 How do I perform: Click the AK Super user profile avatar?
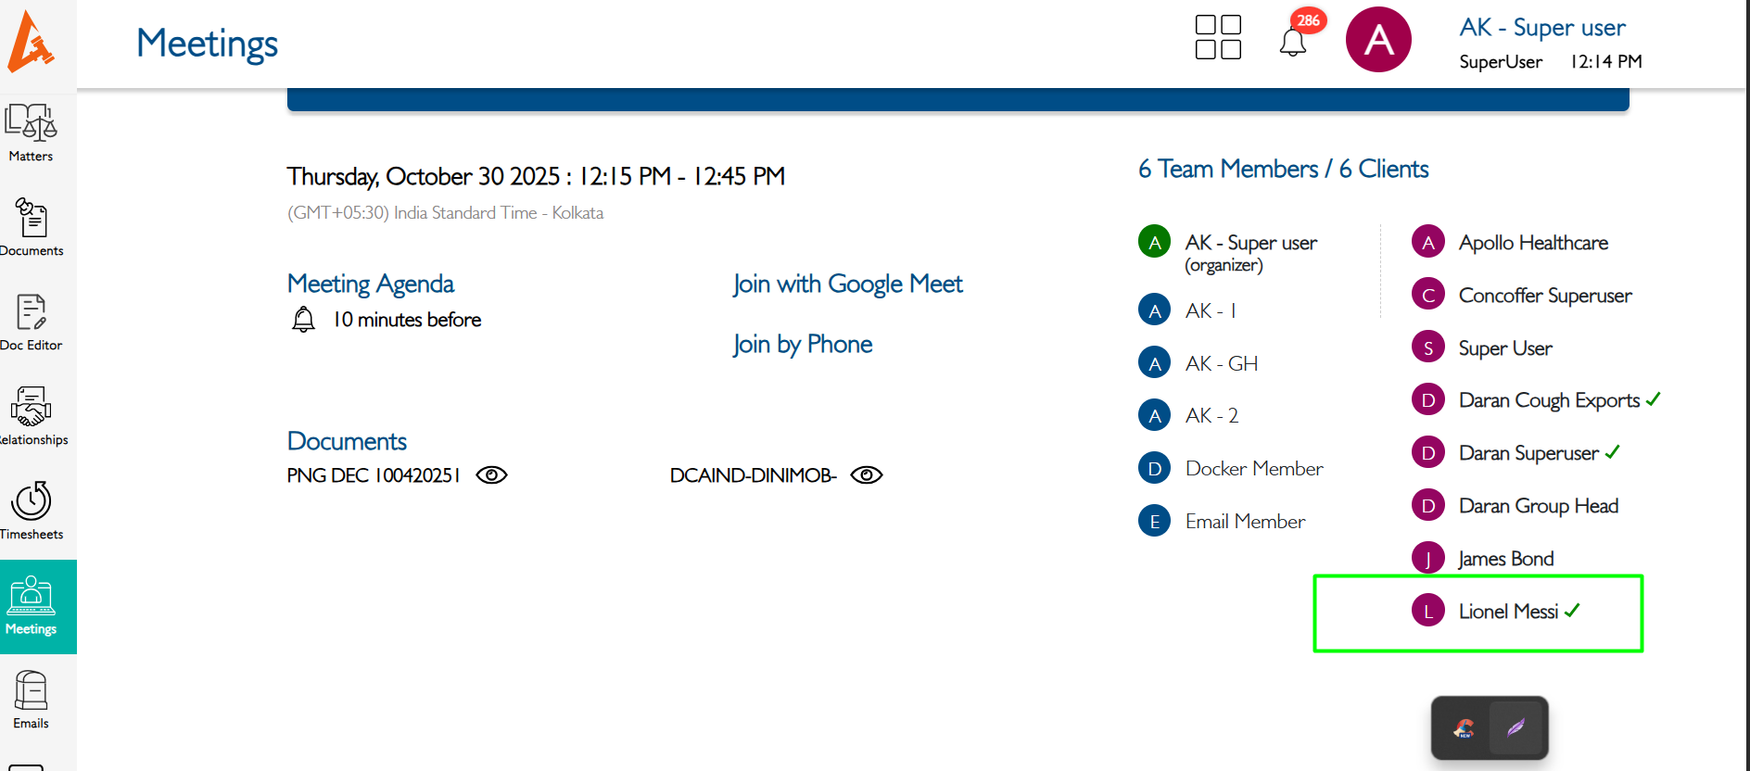click(1377, 40)
